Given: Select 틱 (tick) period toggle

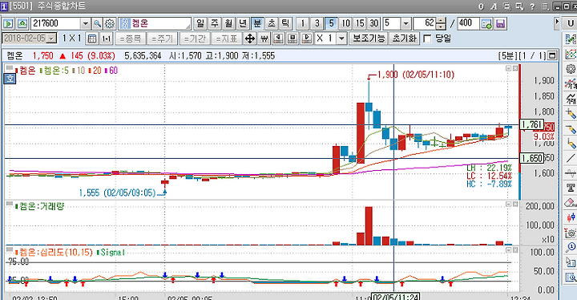Looking at the screenshot, I should [x=285, y=23].
